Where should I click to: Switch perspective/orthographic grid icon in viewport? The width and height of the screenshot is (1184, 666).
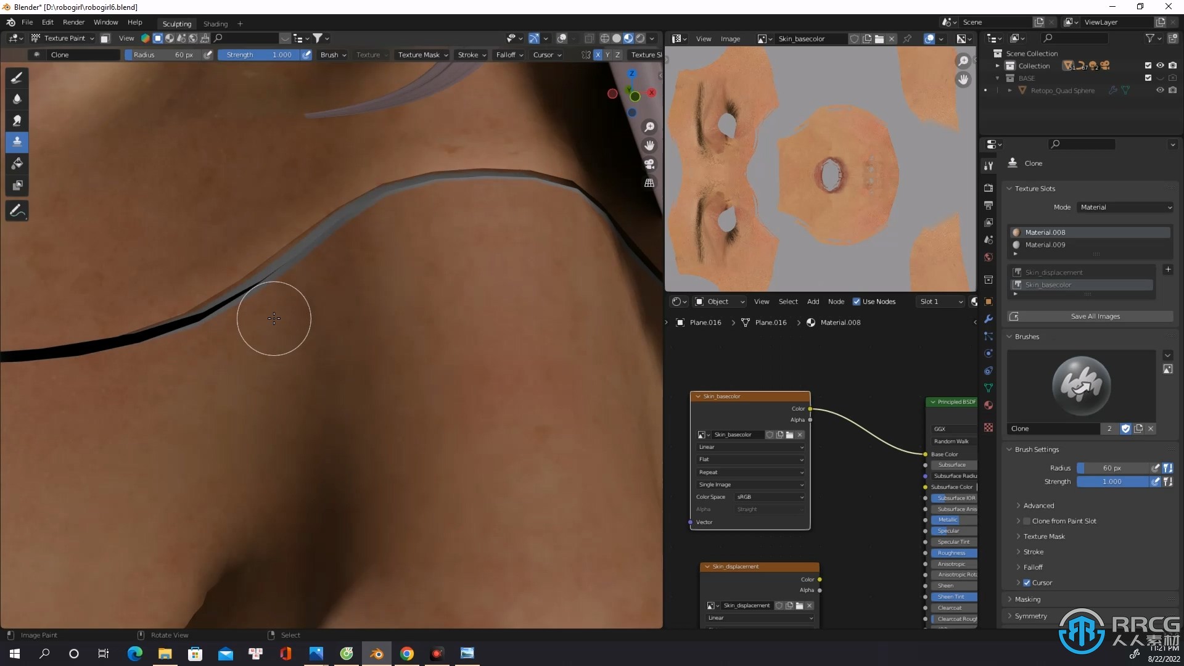click(x=649, y=183)
